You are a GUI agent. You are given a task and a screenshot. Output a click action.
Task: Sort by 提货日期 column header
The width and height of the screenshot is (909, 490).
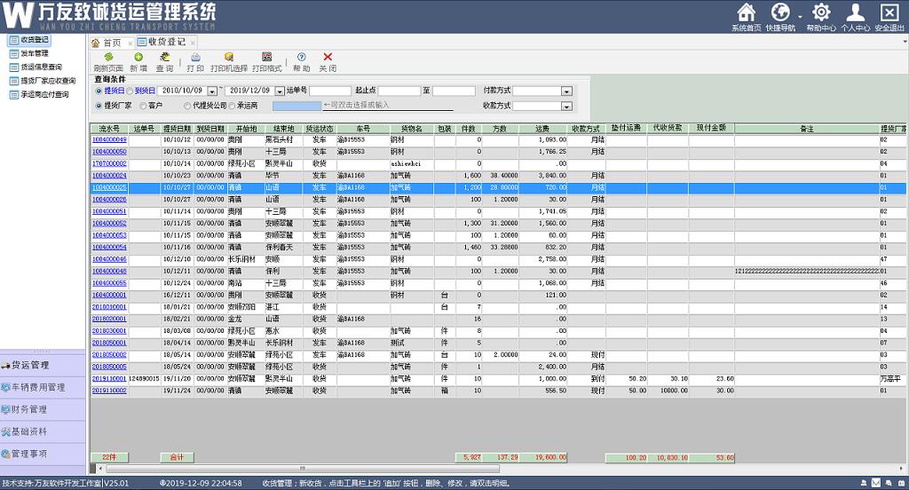coord(177,129)
